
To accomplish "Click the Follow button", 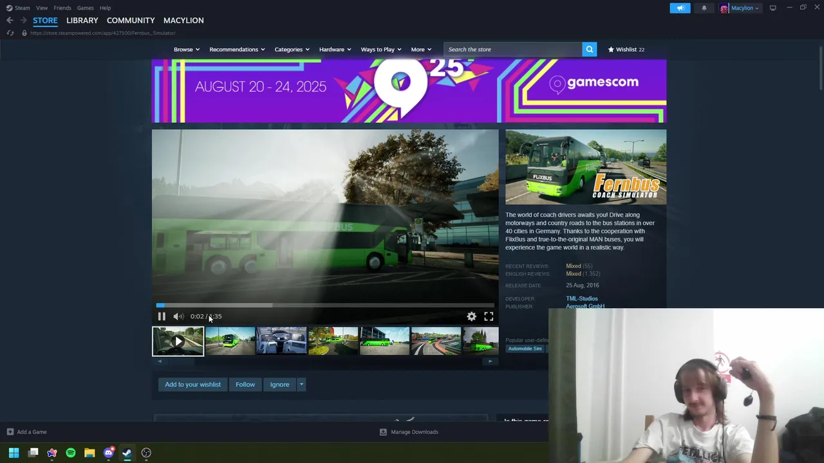I will point(245,385).
